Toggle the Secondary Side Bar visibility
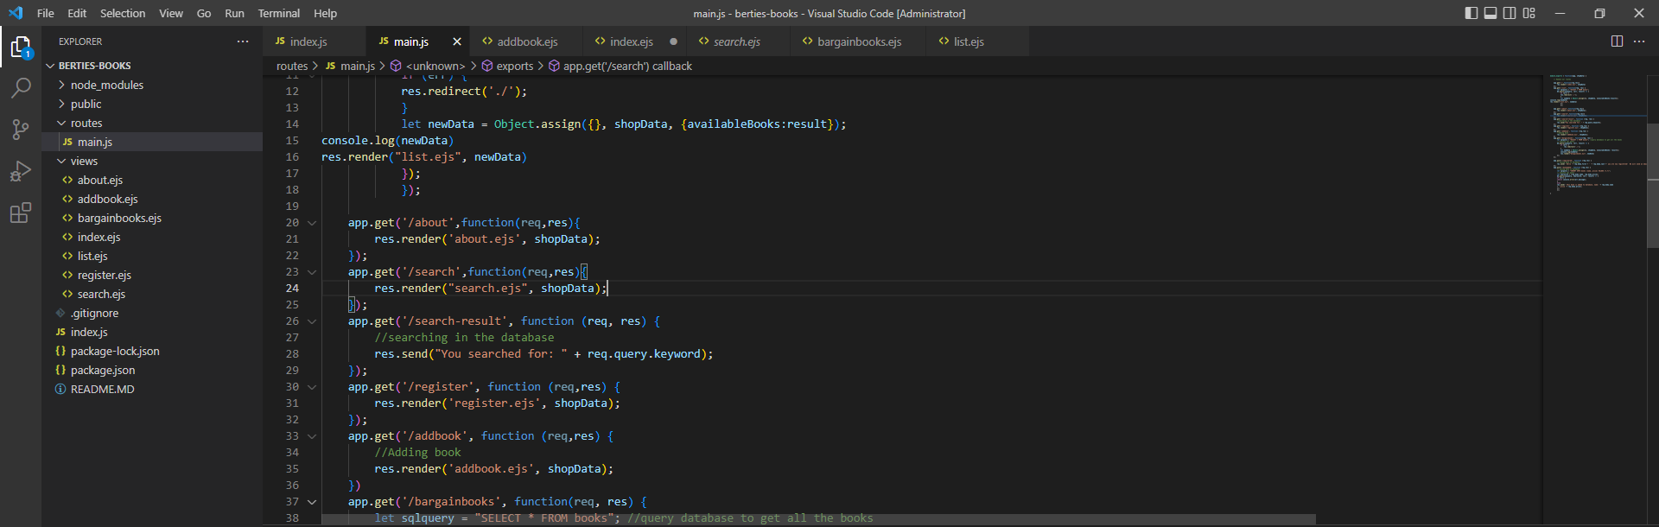The height and width of the screenshot is (527, 1659). click(x=1510, y=13)
